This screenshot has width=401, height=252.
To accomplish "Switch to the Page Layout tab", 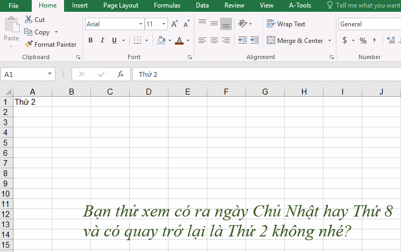I will coord(121,5).
